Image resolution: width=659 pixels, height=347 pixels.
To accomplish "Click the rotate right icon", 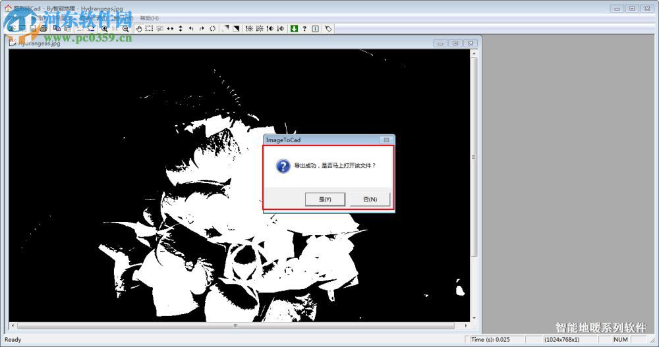I will point(202,28).
